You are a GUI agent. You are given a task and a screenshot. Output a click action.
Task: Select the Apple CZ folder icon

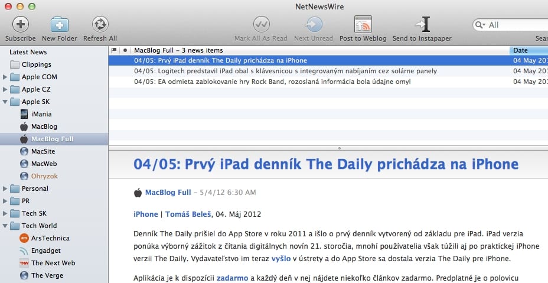tap(15, 90)
